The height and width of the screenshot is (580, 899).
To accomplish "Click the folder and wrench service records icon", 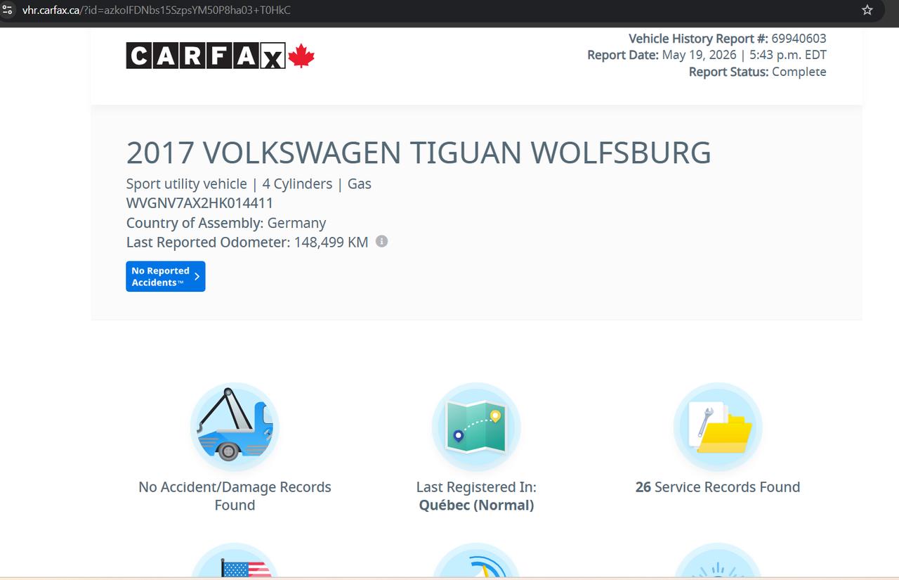I will (718, 427).
